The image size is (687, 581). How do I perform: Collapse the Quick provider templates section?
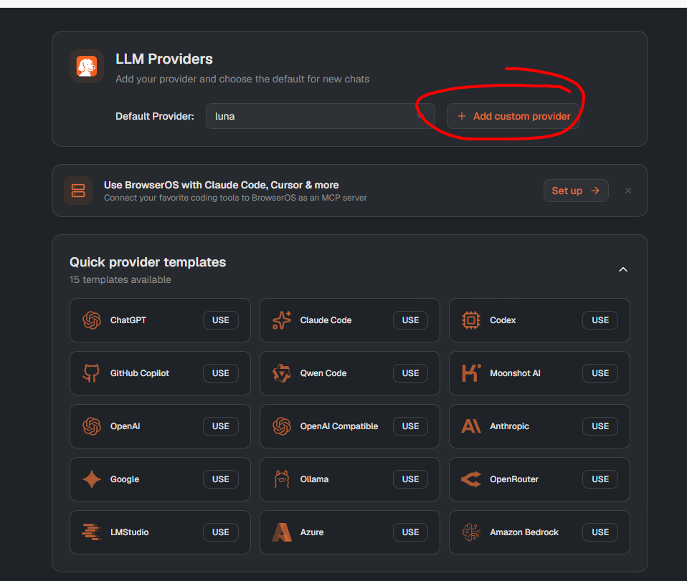pos(622,269)
